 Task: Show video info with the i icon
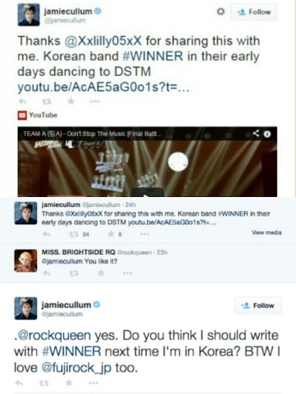(267, 134)
